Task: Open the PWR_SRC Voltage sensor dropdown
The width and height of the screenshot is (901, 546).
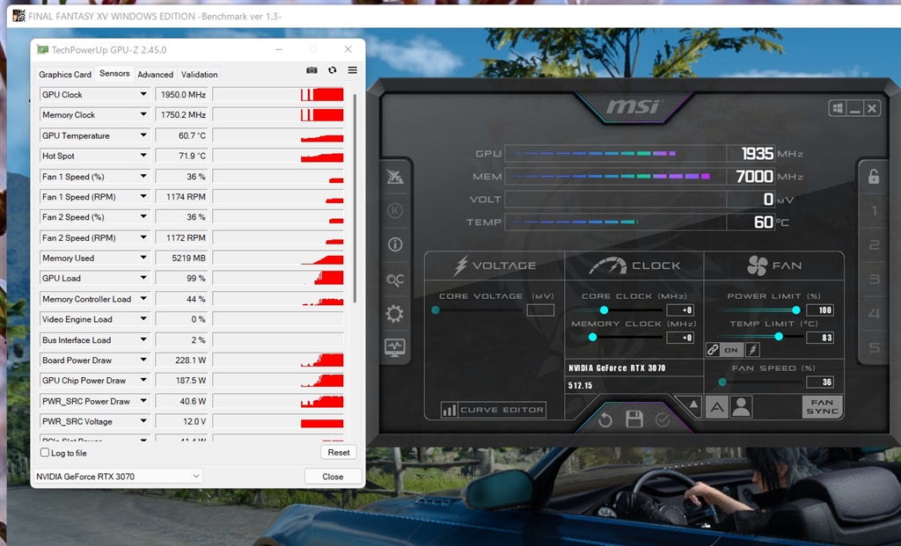Action: (x=143, y=421)
